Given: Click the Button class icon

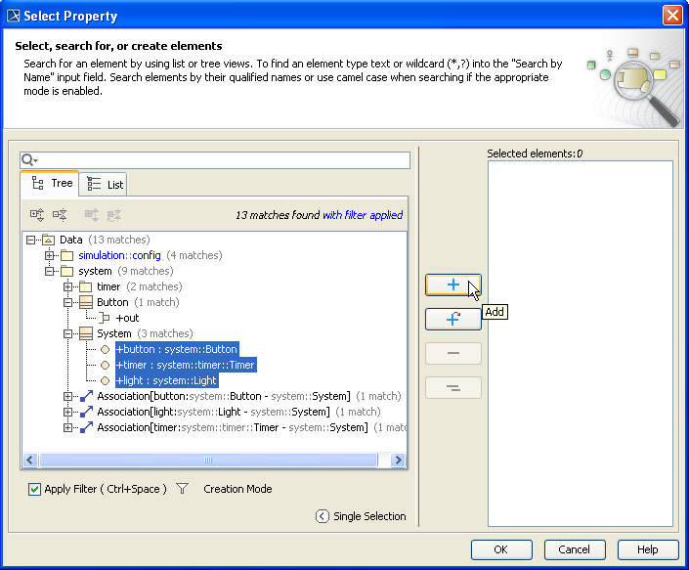Looking at the screenshot, I should click(x=86, y=302).
